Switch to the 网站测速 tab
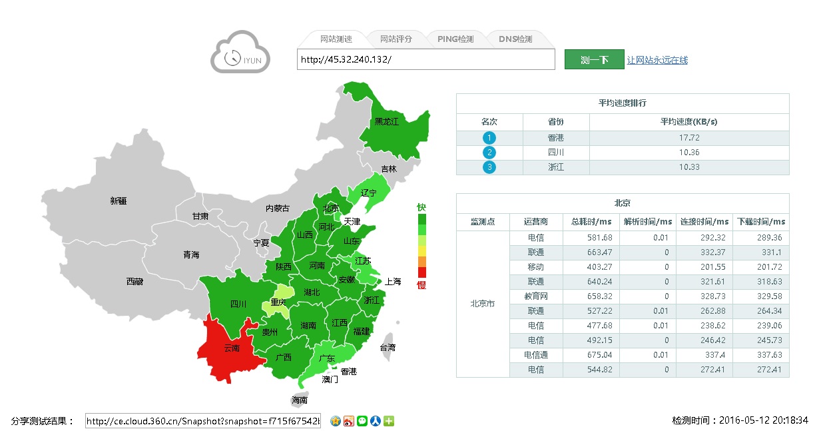This screenshot has width=813, height=431. point(336,39)
